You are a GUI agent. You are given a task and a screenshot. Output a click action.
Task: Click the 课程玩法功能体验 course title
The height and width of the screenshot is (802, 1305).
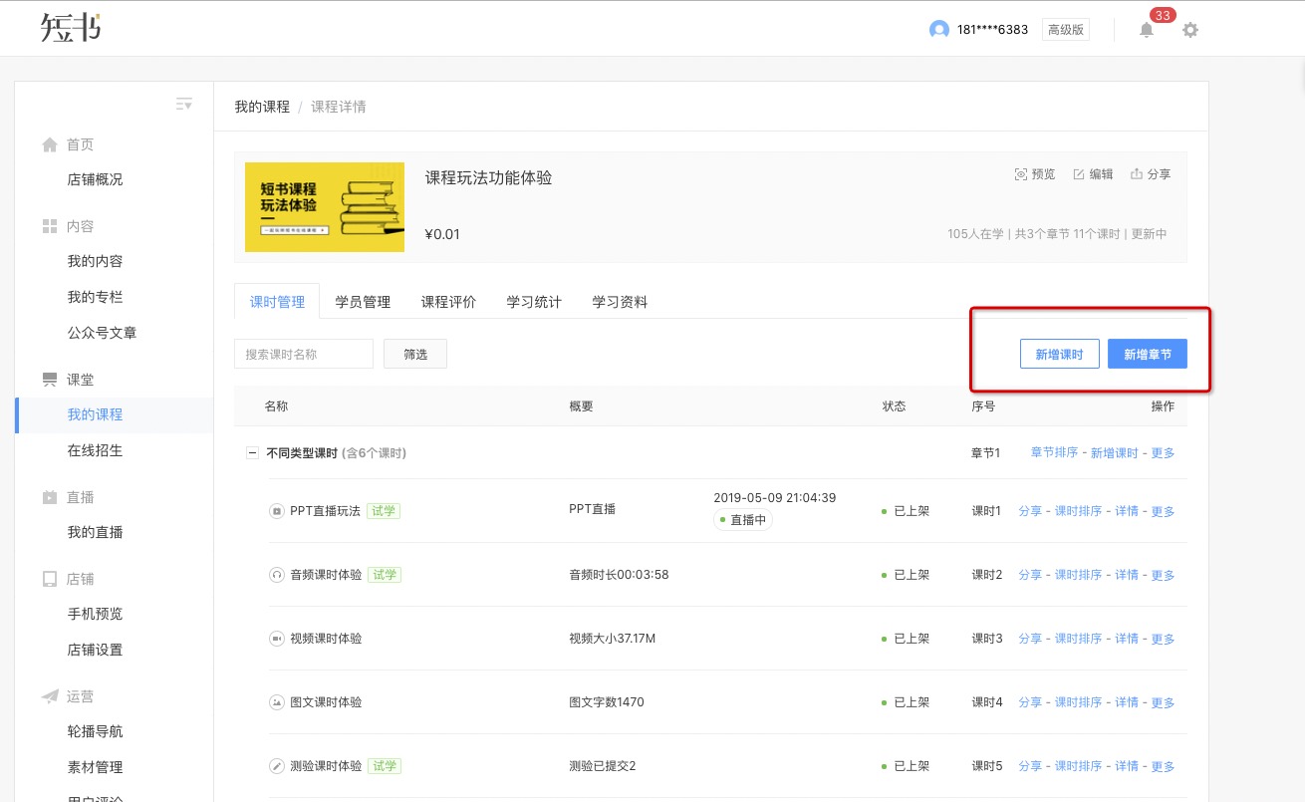pyautogui.click(x=488, y=178)
